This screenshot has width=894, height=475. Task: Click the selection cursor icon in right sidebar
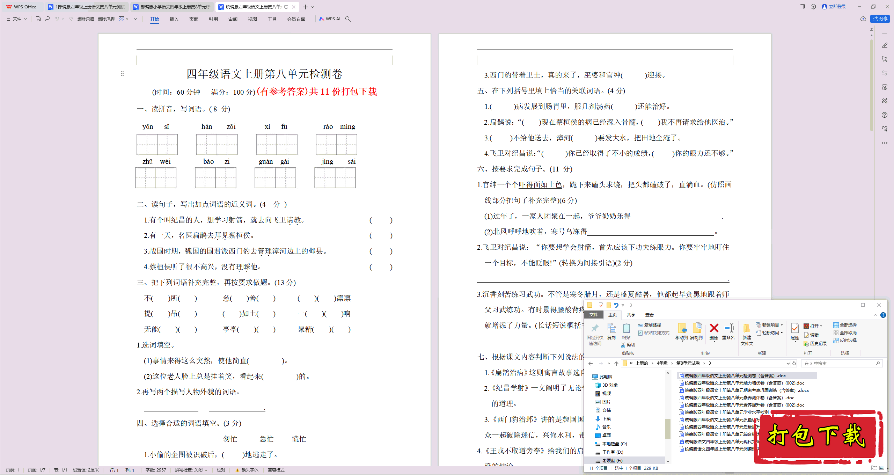[885, 59]
